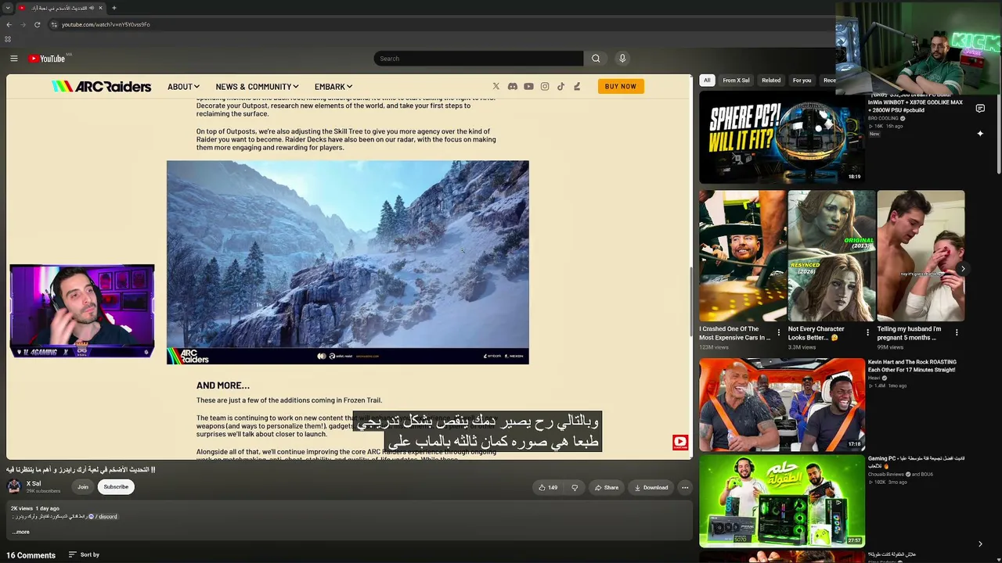This screenshot has height=563, width=1002.
Task: Select the Related filter chip
Action: [x=771, y=80]
